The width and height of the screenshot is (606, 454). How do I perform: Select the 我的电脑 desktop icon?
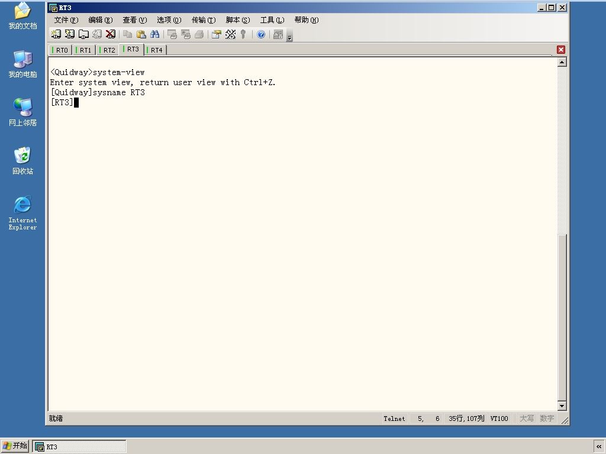(x=23, y=64)
